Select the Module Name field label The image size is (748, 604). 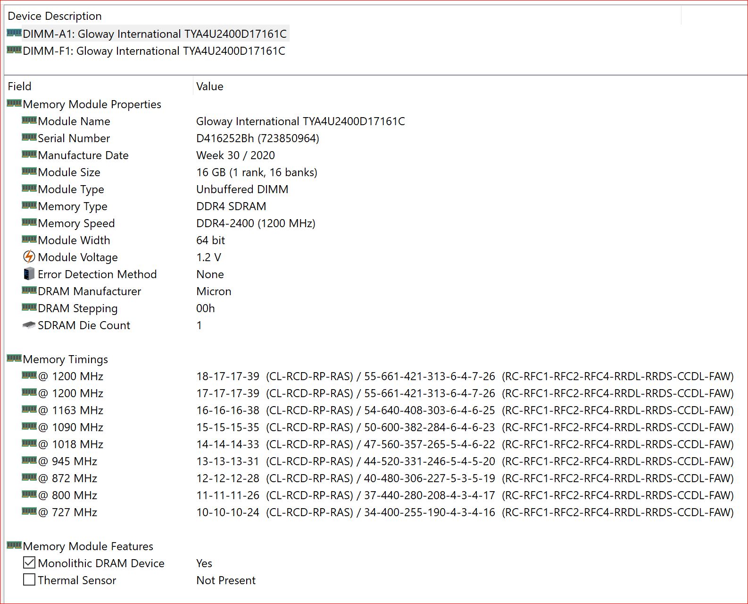[x=74, y=121]
